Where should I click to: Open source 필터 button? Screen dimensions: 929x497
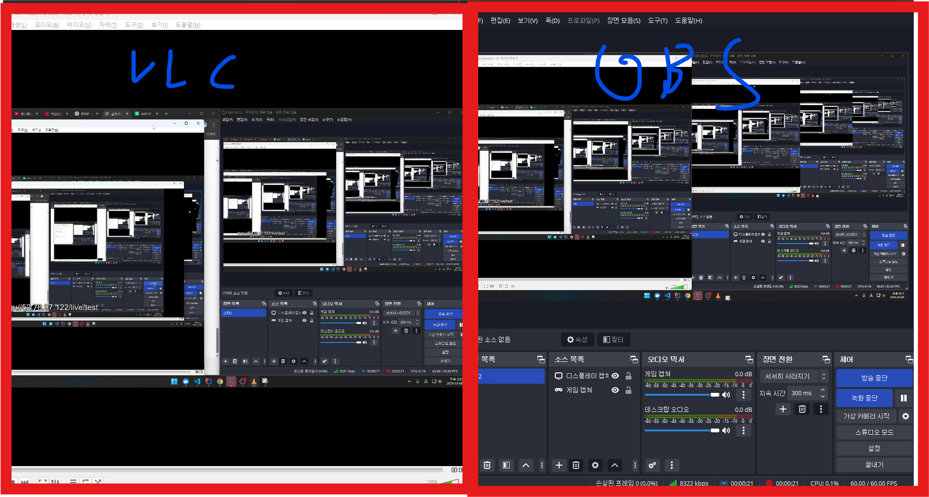[613, 340]
